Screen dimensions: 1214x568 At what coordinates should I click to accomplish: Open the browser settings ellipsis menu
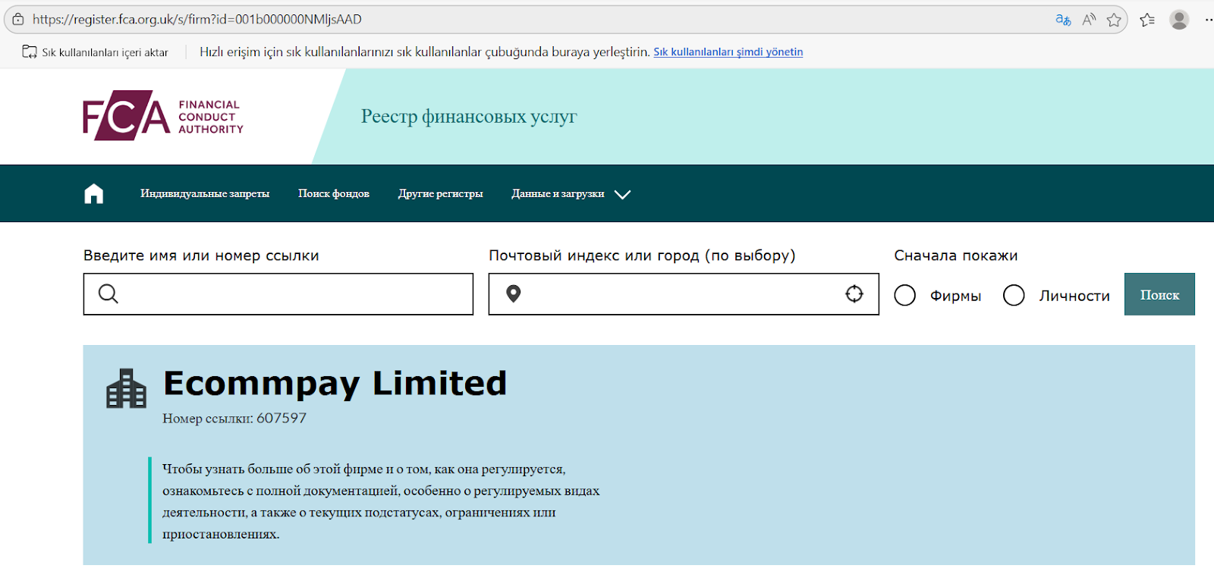pyautogui.click(x=1209, y=20)
